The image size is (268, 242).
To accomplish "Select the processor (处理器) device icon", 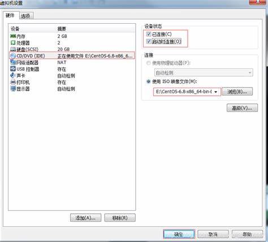I will (x=13, y=42).
